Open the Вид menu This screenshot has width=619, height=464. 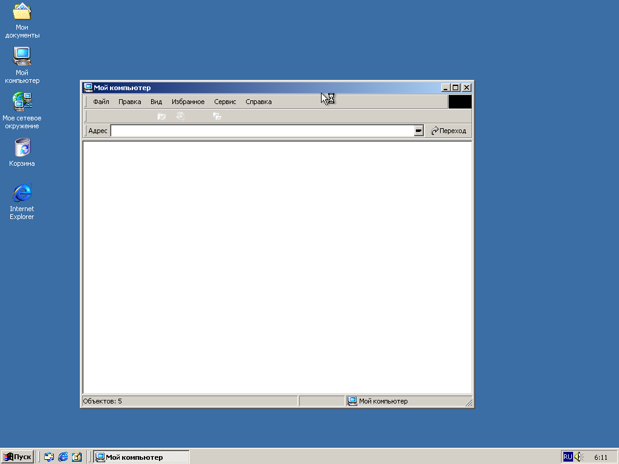[156, 102]
